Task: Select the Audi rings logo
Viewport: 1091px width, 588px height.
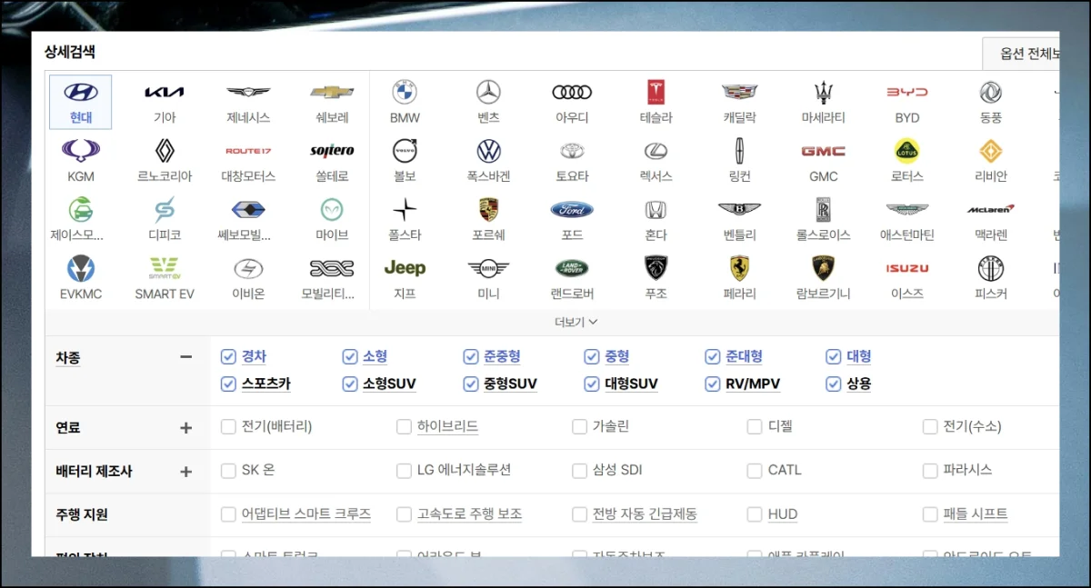Action: (x=572, y=93)
